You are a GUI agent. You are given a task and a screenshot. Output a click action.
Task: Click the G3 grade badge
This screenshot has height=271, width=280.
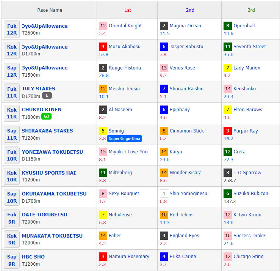[46, 117]
